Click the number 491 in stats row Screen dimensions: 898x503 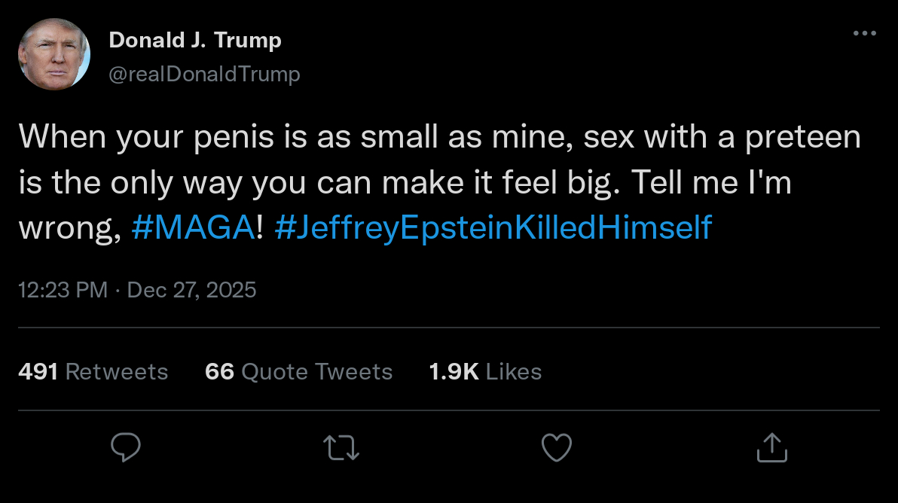pyautogui.click(x=38, y=371)
